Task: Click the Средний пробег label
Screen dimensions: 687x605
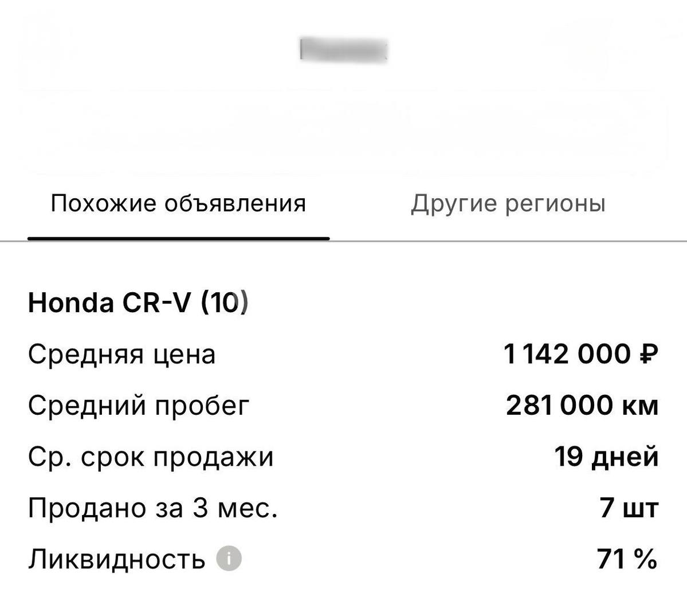Action: point(138,406)
